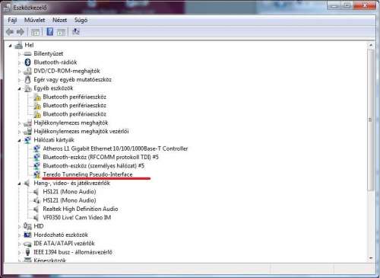Image resolution: width=380 pixels, height=278 pixels.
Task: Close the Eszközkezelő window
Action: tap(366, 5)
